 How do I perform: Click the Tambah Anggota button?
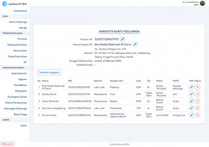tap(49, 72)
